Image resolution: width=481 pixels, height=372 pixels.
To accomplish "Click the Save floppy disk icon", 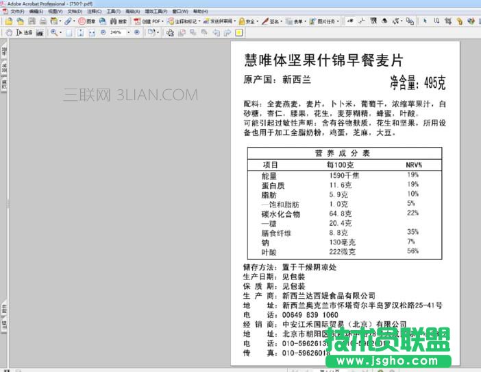I will pos(32,21).
